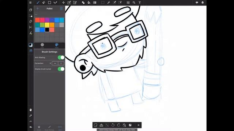
Task: Pick the yellow palette swatch
Action: pyautogui.click(x=47, y=25)
